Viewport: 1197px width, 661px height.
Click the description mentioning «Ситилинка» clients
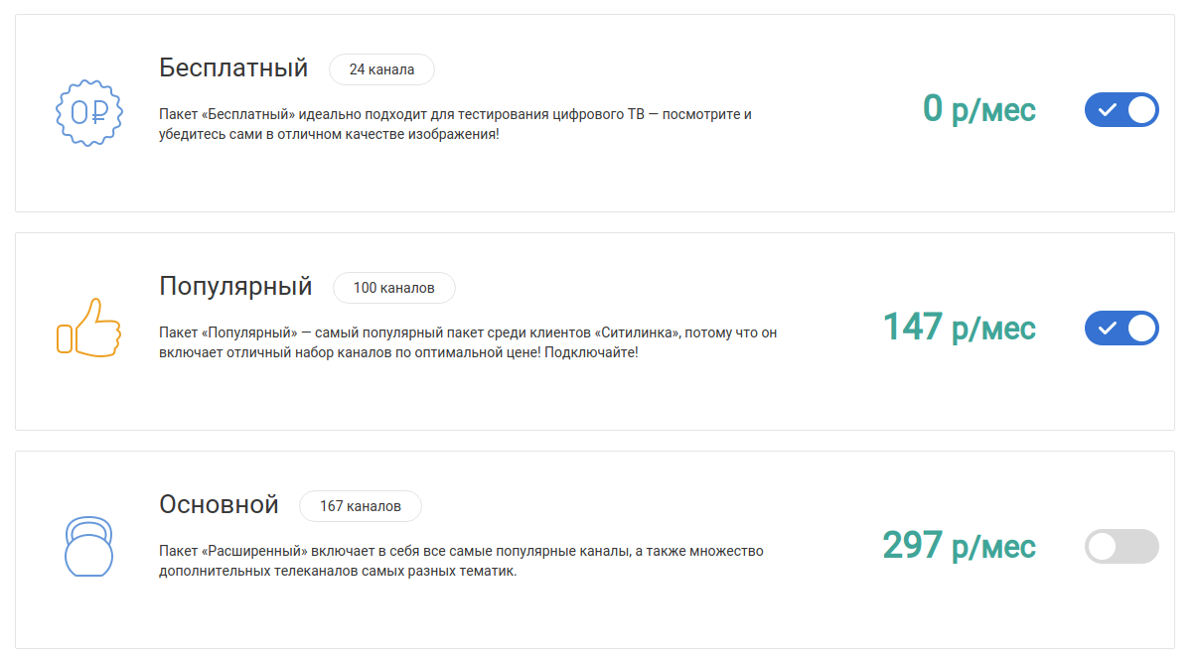pyautogui.click(x=467, y=342)
